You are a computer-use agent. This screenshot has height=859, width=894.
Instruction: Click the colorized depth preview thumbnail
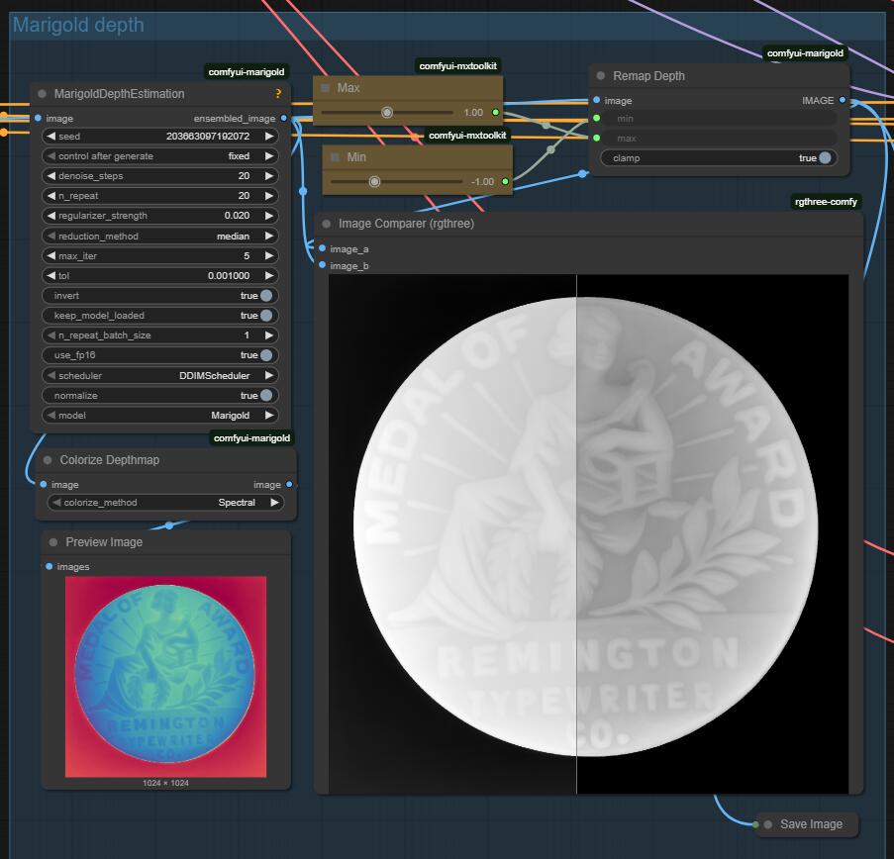coord(165,677)
